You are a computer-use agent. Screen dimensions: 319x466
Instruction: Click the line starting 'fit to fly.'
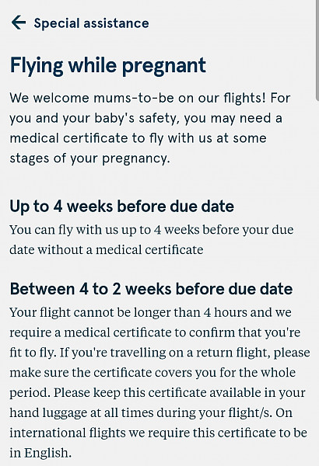159,353
